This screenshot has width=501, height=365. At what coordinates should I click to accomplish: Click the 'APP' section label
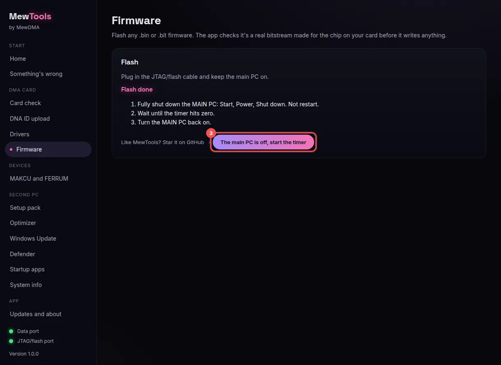[14, 301]
